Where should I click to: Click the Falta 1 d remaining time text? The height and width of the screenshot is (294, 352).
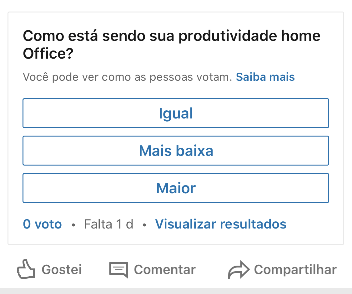[109, 224]
